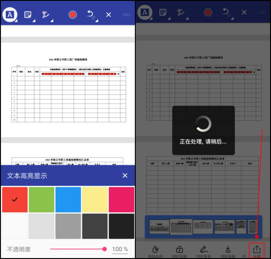The height and width of the screenshot is (259, 271).
Task: Select the first page thumbnail in strip
Action: [159, 227]
